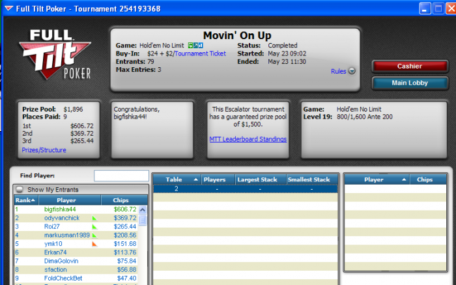
Task: Sort player standings by Rank column
Action: tap(26, 200)
